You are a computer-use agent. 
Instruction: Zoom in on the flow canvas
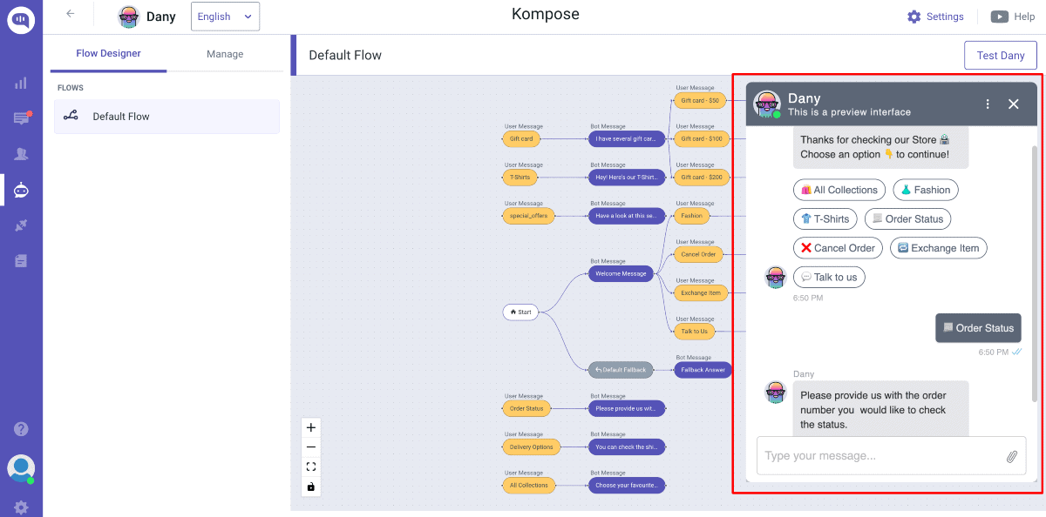point(311,427)
